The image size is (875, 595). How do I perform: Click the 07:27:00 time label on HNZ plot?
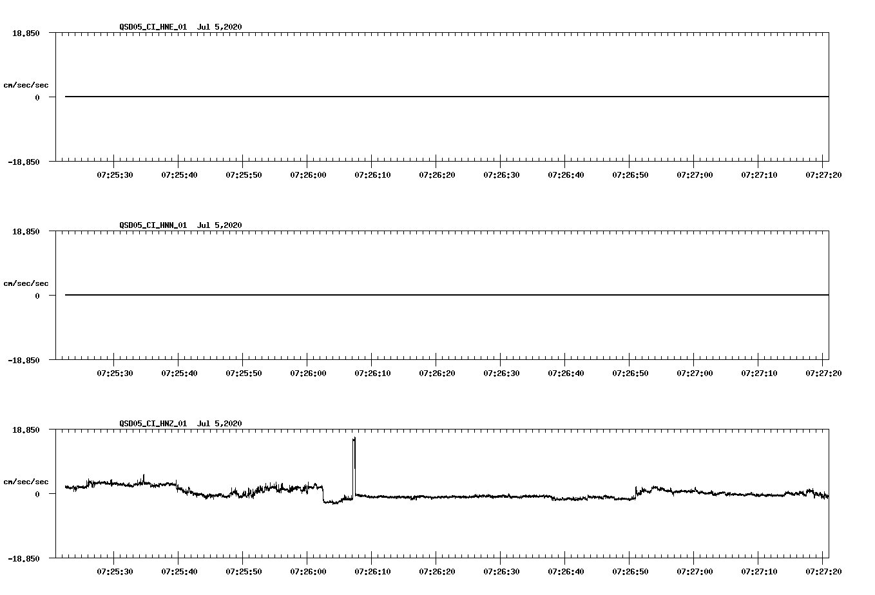(x=695, y=571)
